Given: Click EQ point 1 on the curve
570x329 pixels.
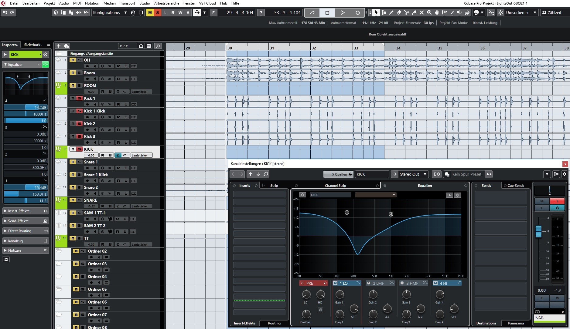Looking at the screenshot, I should [x=347, y=213].
